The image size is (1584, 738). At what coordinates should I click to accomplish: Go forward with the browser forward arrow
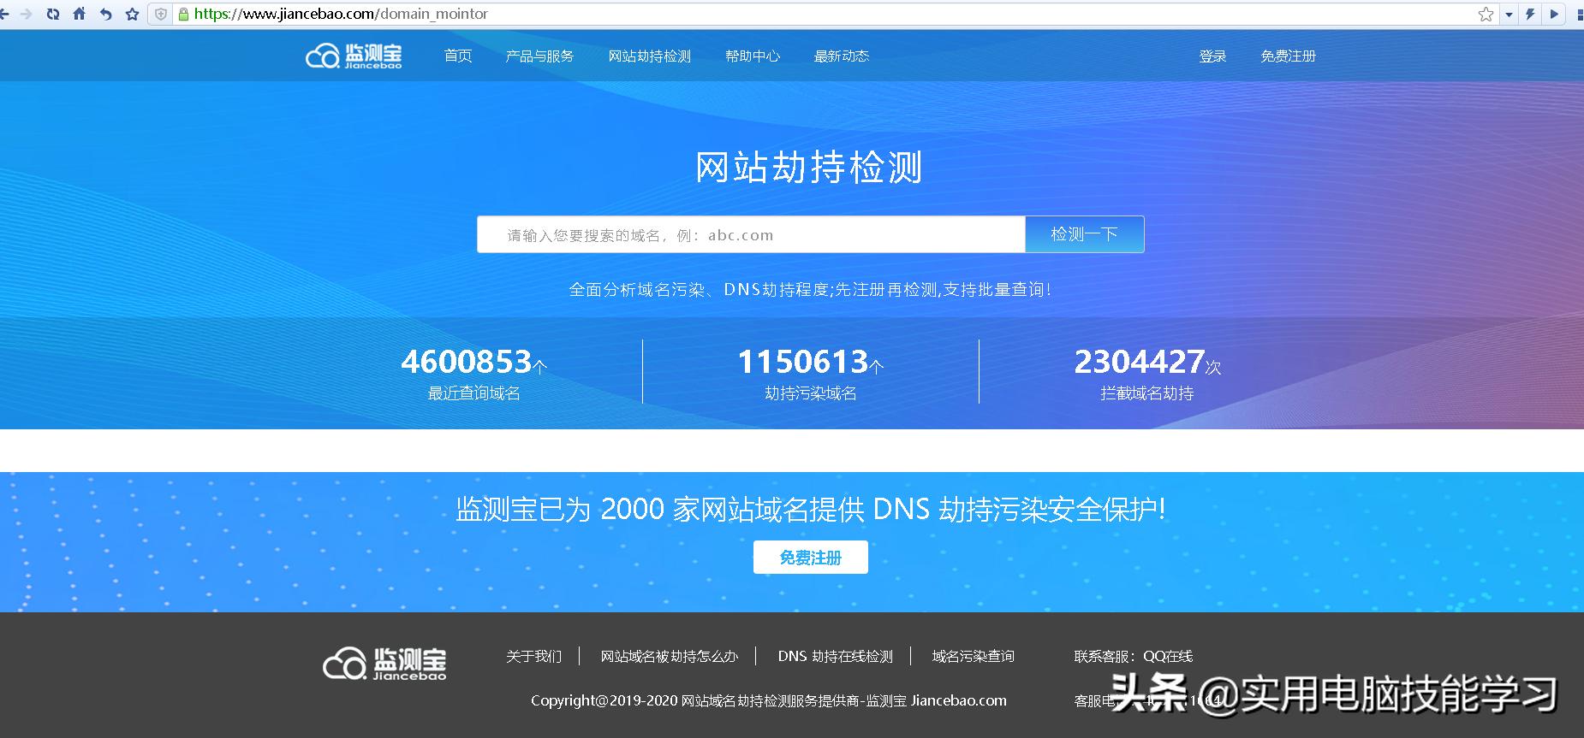(x=27, y=14)
